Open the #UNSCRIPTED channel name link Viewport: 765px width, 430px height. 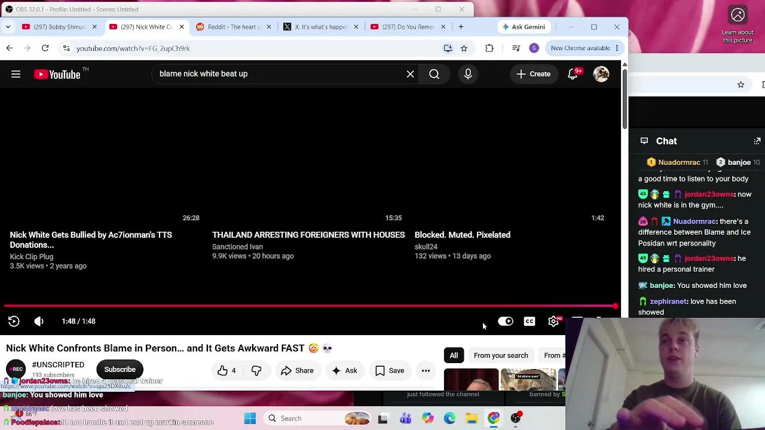pyautogui.click(x=58, y=365)
